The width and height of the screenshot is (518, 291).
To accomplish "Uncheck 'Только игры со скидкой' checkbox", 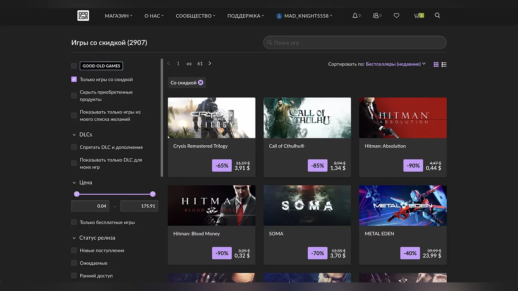I will (74, 79).
